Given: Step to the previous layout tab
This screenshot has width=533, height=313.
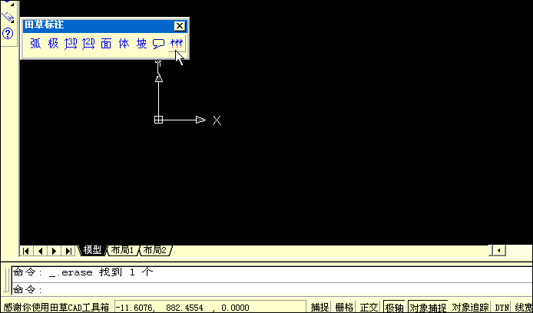Looking at the screenshot, I should [40, 251].
